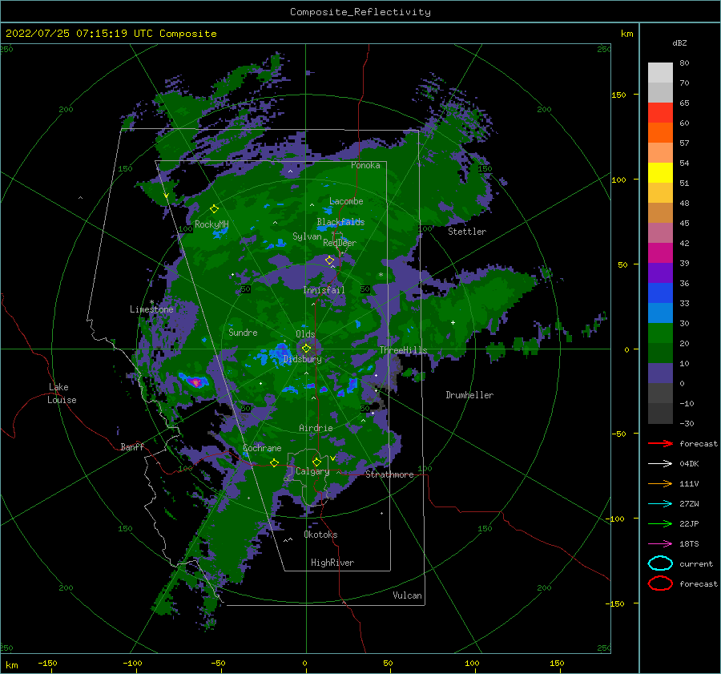Click the yellow diamond marker above Calgary
Viewport: 721px width, 674px height.
point(316,462)
